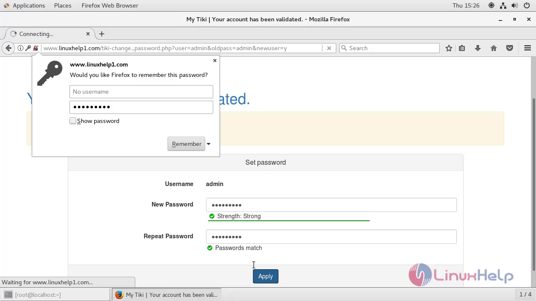This screenshot has width=536, height=301.
Task: Click the admin username text
Action: (x=214, y=184)
